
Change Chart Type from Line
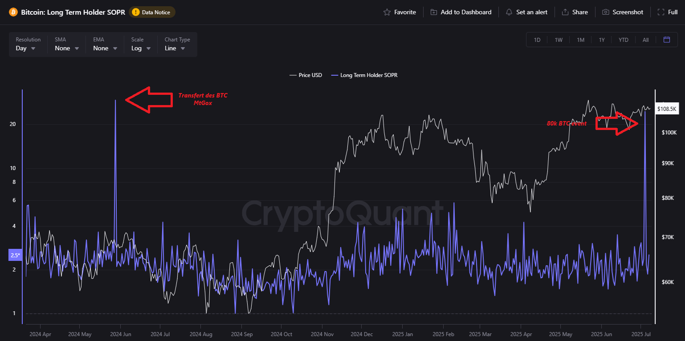pos(175,48)
